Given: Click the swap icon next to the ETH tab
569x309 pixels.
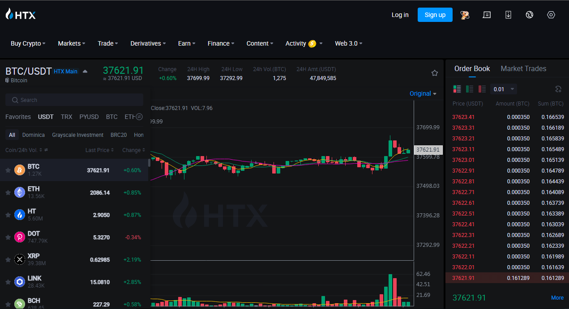Looking at the screenshot, I should tap(139, 117).
